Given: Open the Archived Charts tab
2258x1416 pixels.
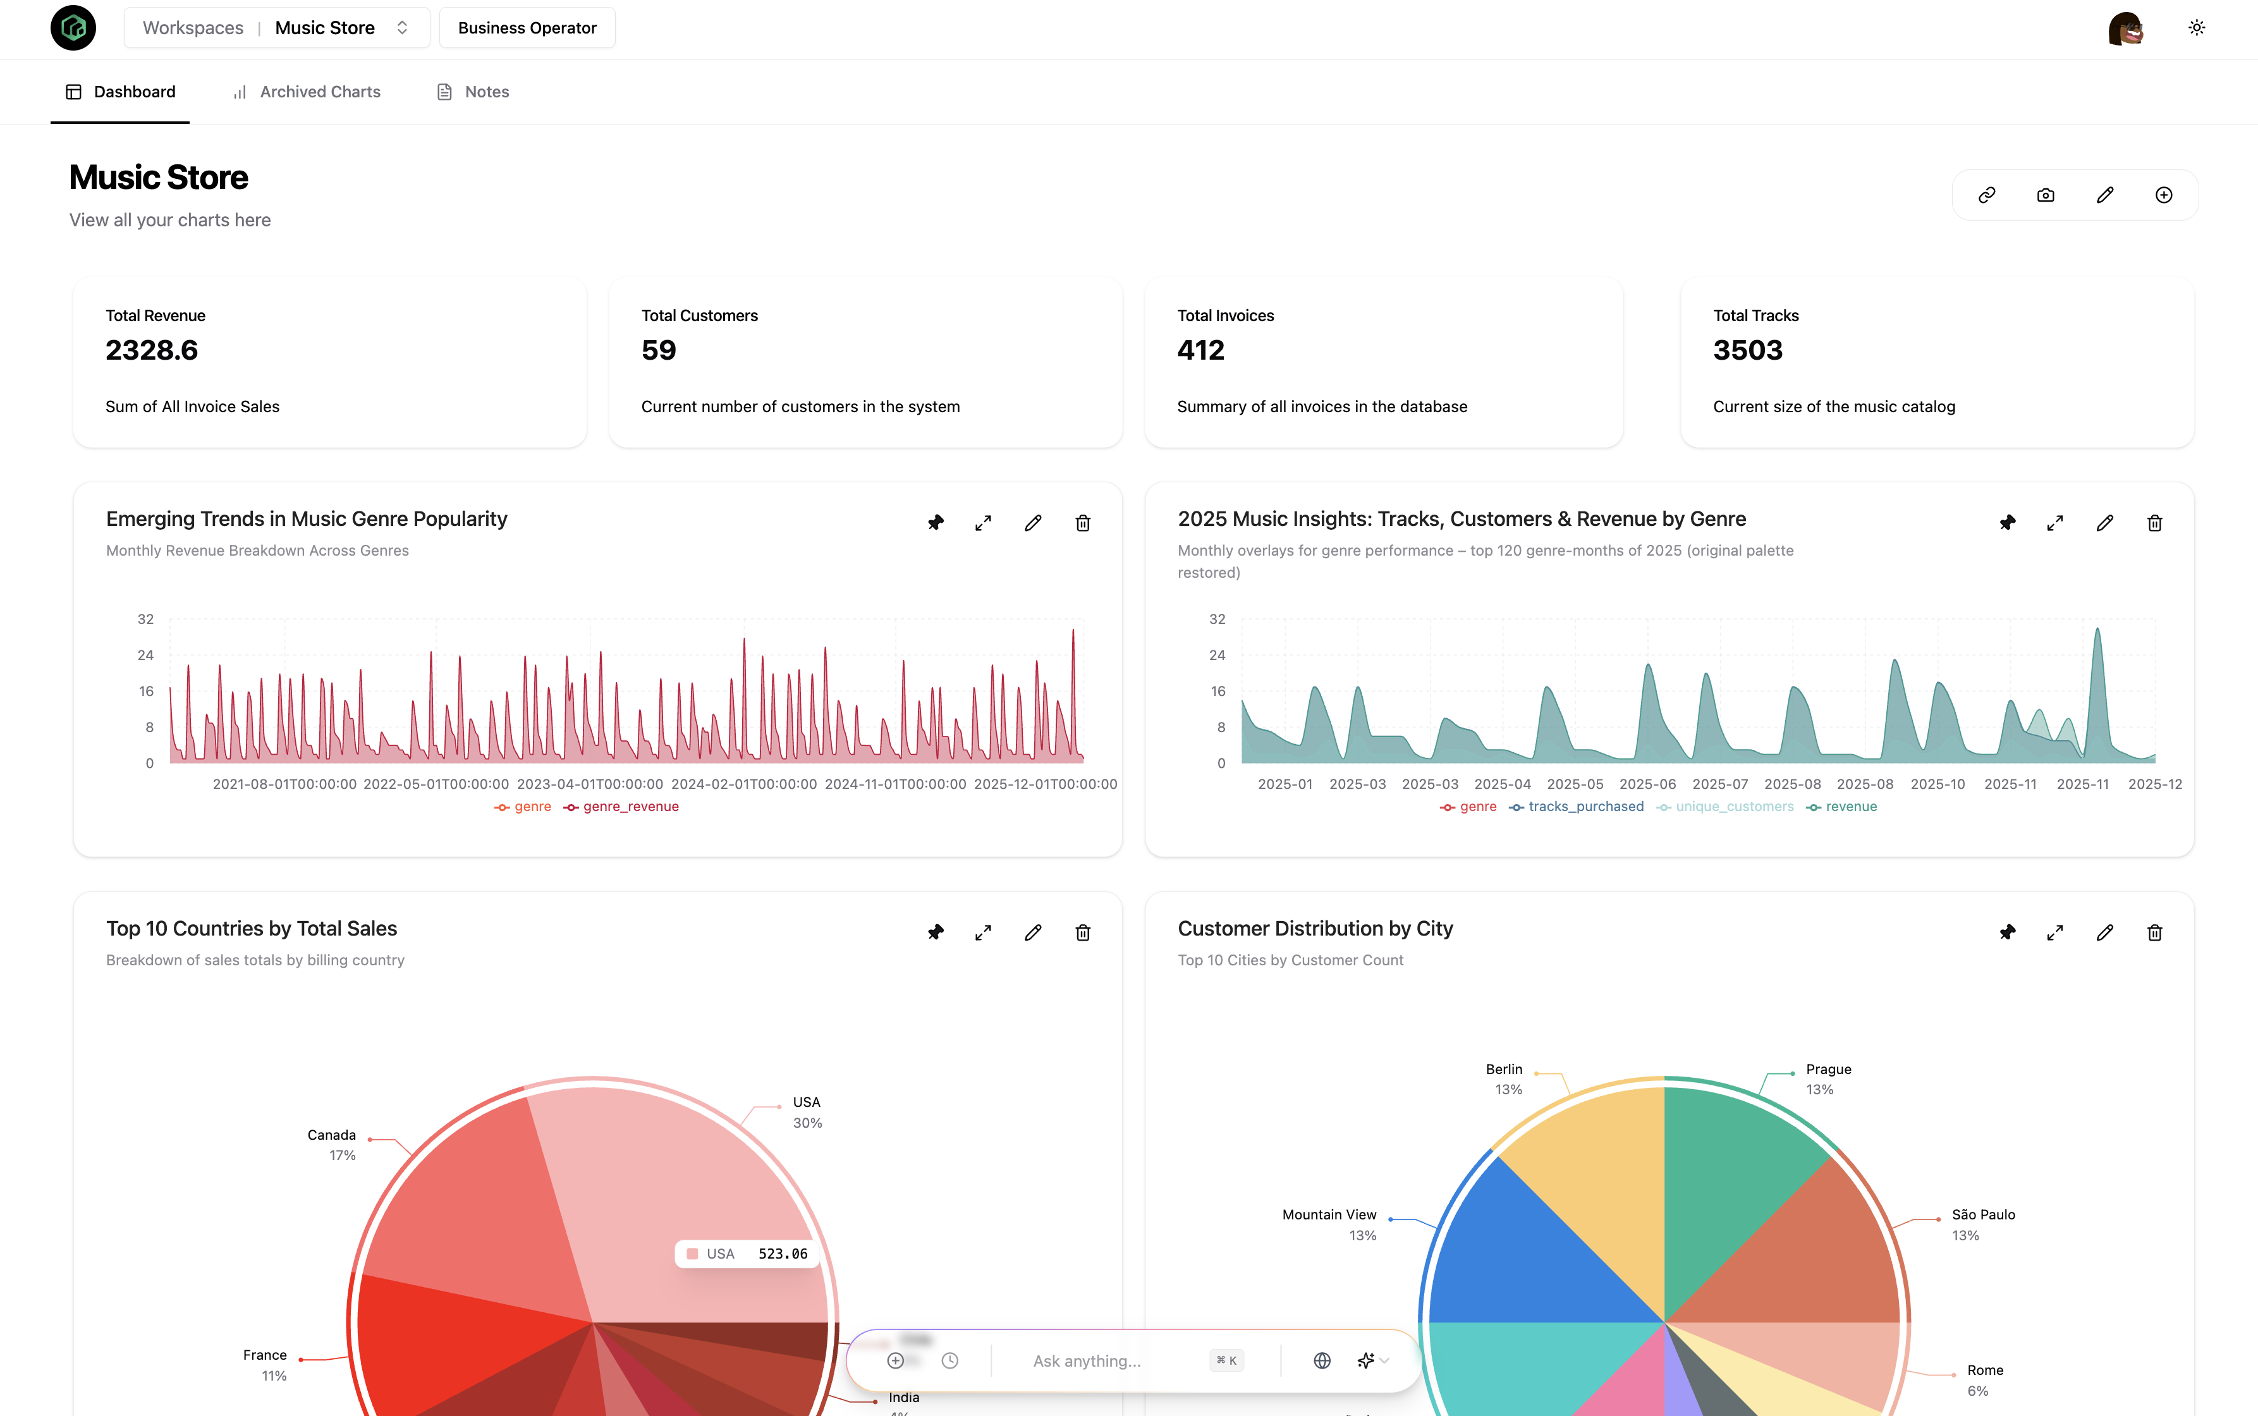Looking at the screenshot, I should click(306, 92).
